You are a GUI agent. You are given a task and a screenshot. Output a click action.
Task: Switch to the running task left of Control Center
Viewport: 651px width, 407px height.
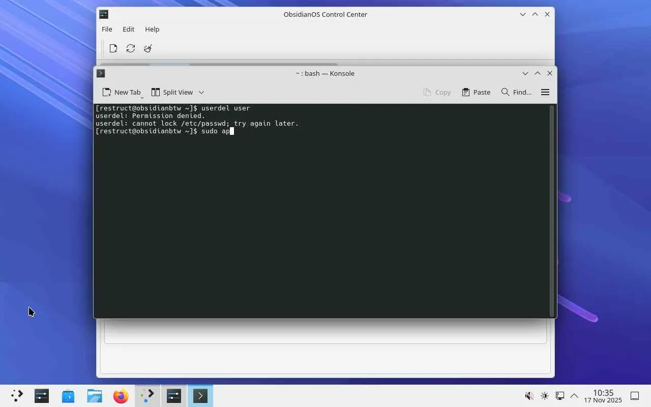point(147,396)
